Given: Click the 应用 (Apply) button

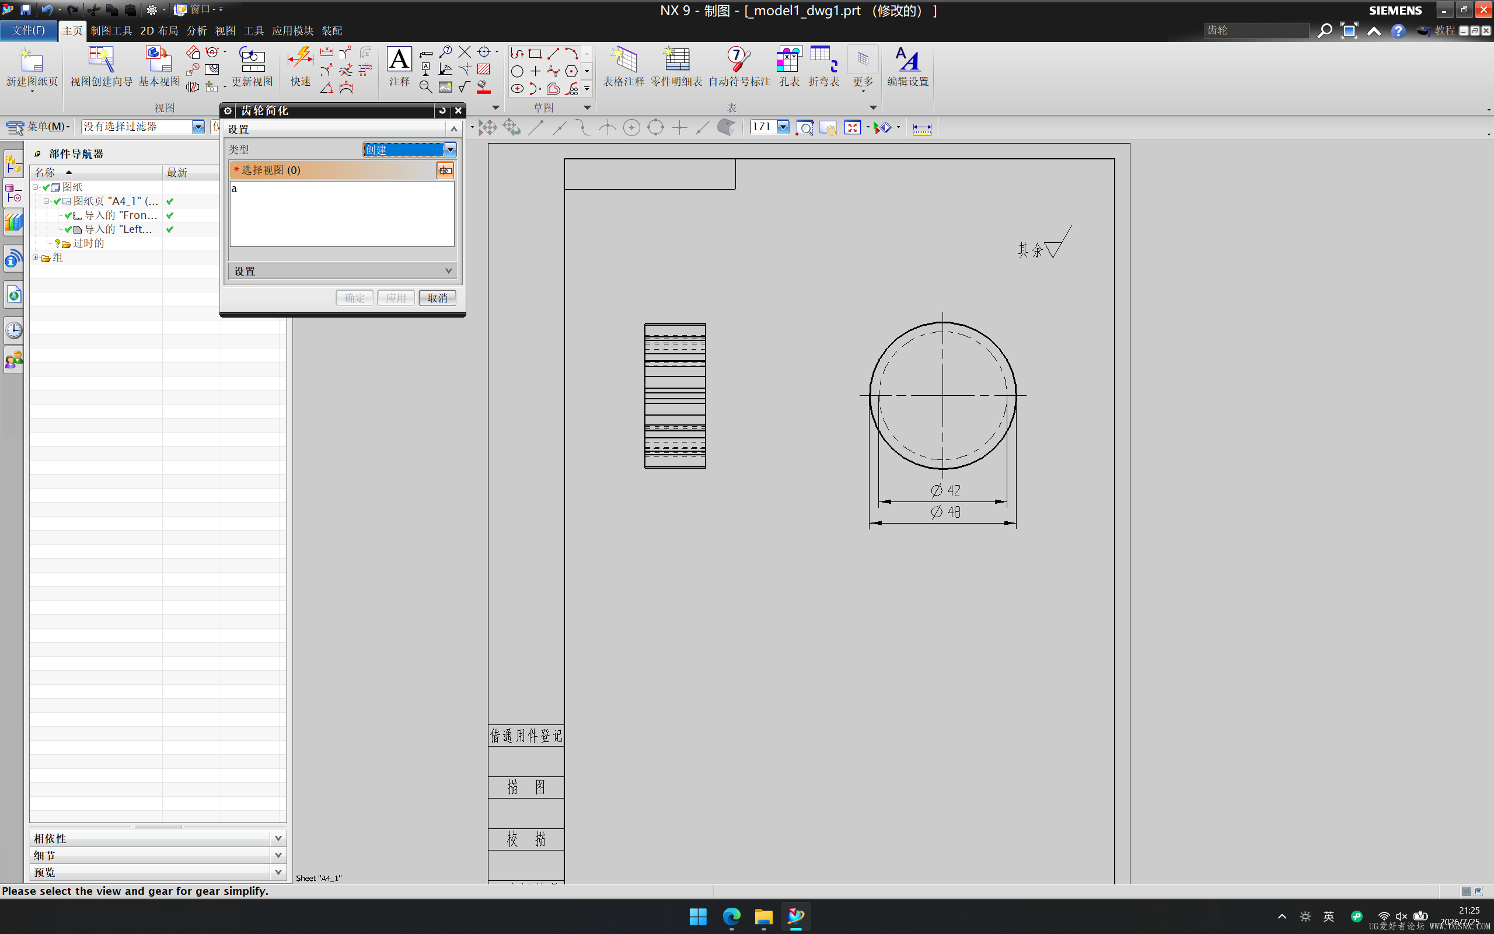Looking at the screenshot, I should click(396, 298).
